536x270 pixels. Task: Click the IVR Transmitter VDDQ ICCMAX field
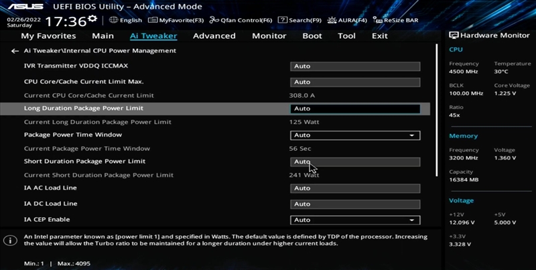tap(355, 66)
